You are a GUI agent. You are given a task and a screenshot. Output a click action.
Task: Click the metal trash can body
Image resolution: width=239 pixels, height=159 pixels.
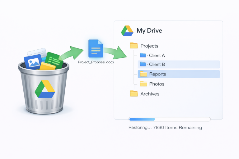(x=44, y=91)
